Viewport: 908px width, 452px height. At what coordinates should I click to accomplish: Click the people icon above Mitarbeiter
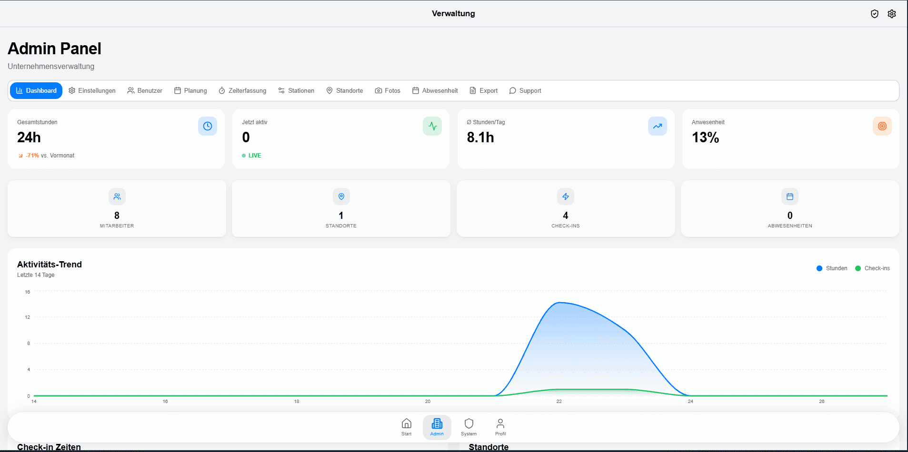tap(117, 197)
